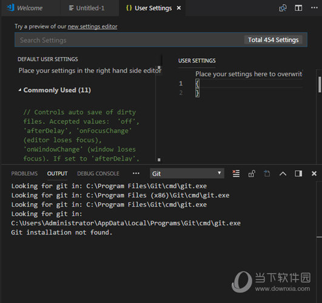322x303 pixels.
Task: Click the auto save comment text
Action: [x=81, y=136]
